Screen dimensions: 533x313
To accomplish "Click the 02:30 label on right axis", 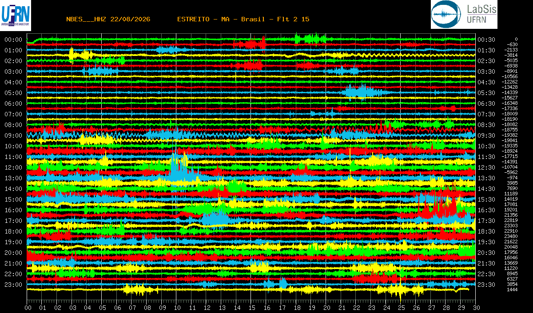I will coord(486,61).
